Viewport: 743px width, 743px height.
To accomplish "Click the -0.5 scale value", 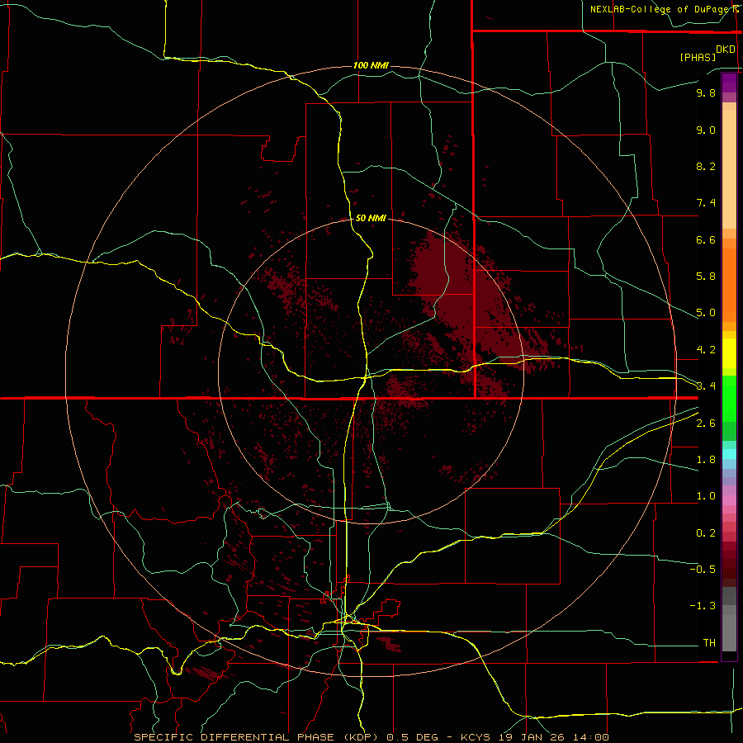I will 703,570.
